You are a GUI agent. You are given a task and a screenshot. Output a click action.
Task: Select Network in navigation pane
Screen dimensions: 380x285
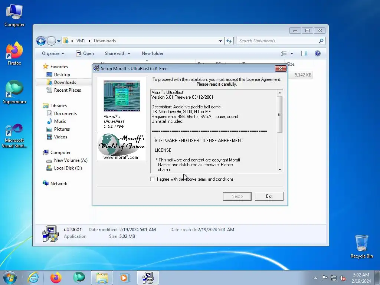55,183
